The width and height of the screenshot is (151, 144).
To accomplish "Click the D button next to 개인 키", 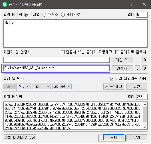I will coord(145,60).
